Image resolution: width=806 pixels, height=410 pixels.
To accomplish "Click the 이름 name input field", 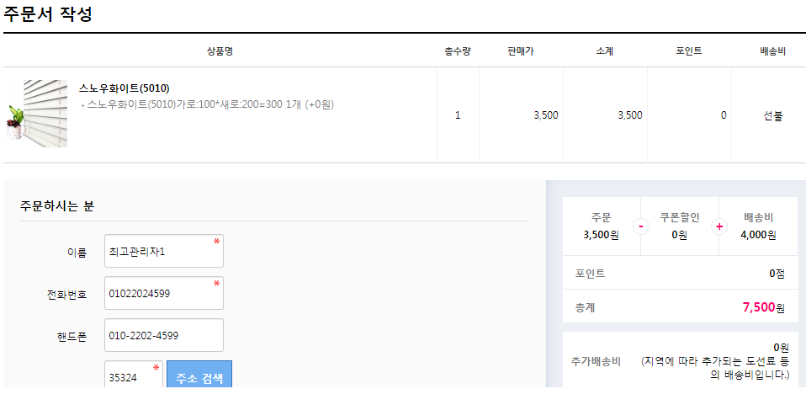I will point(164,251).
